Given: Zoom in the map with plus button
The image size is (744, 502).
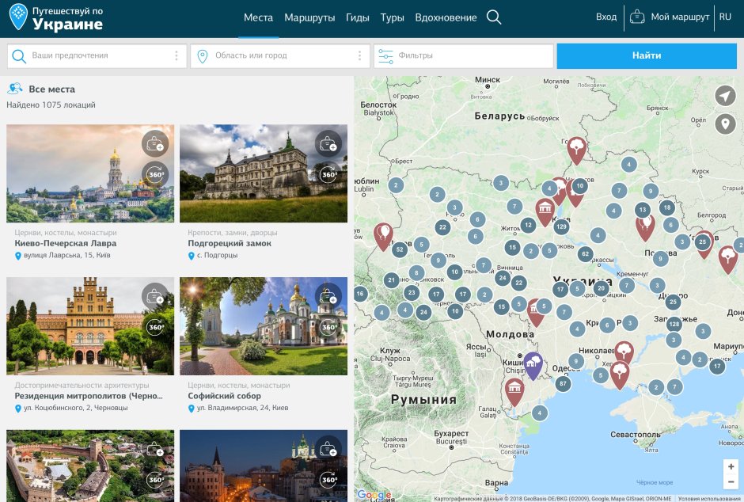Looking at the screenshot, I should click(x=731, y=466).
